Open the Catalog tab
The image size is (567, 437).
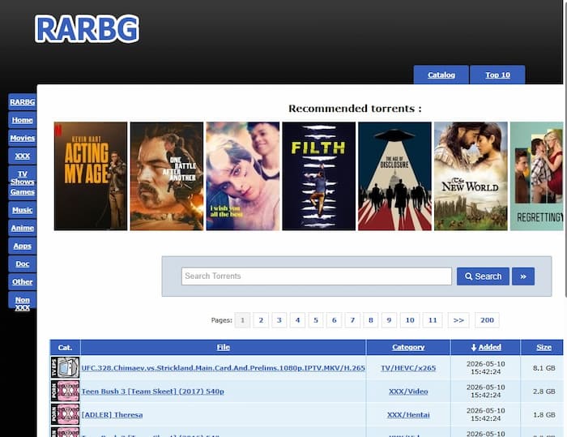point(441,75)
